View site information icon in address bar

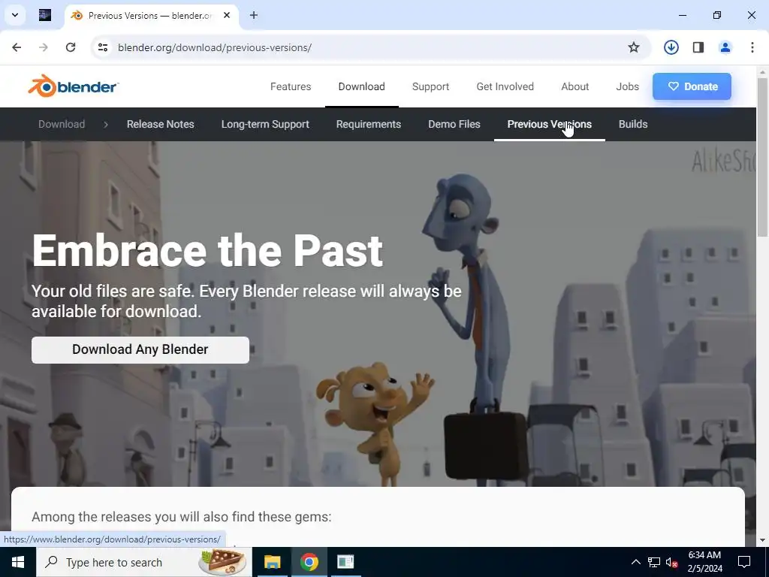(102, 47)
